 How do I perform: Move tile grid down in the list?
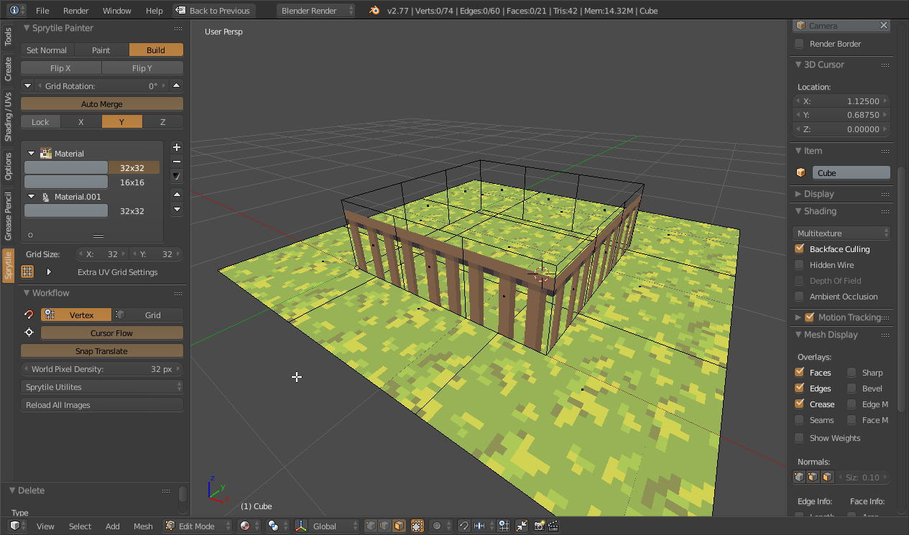[x=177, y=209]
